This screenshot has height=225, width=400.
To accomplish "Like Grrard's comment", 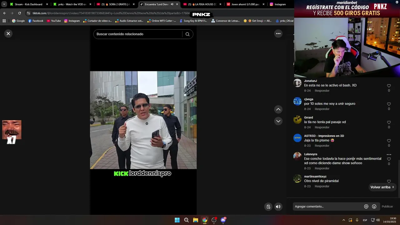I will tap(389, 122).
